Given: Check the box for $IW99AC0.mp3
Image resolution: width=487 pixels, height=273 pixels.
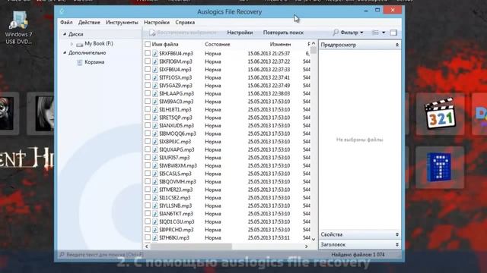Looking at the screenshot, I should [x=148, y=102].
